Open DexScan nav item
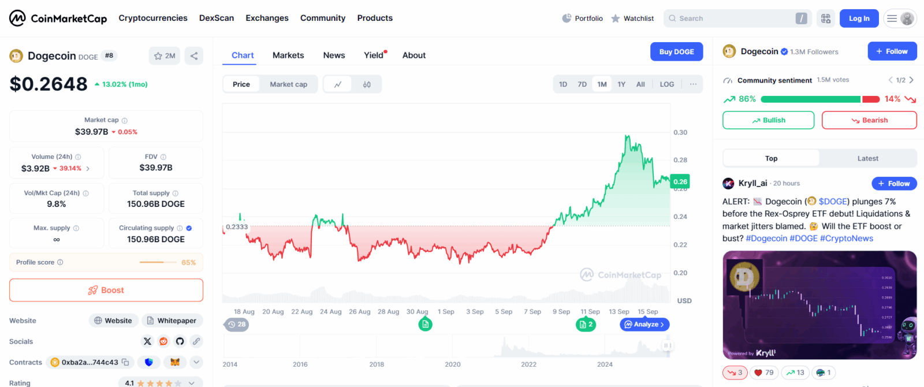 (217, 18)
